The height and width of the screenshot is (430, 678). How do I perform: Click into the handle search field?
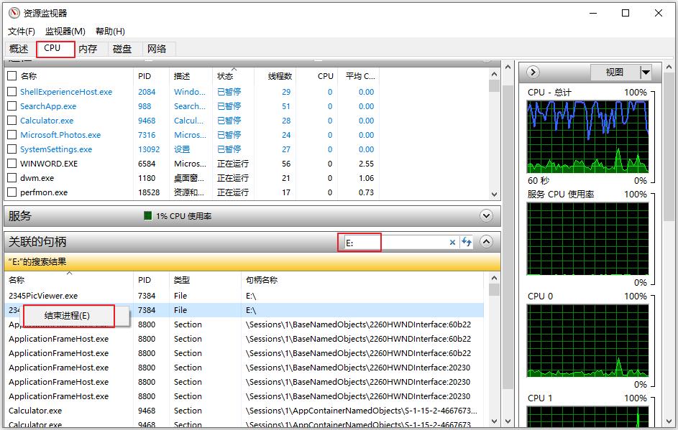[395, 243]
